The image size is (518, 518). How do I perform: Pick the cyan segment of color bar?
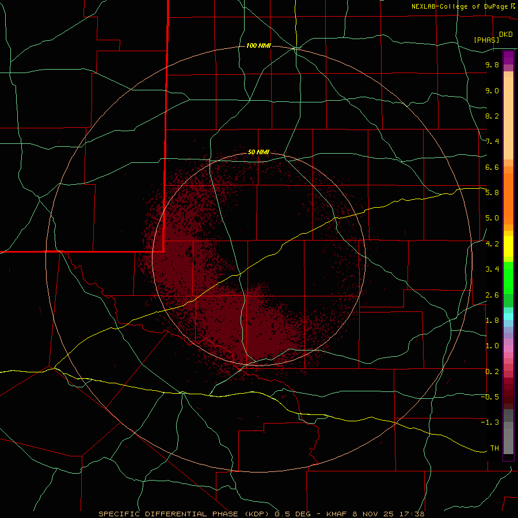coord(508,317)
